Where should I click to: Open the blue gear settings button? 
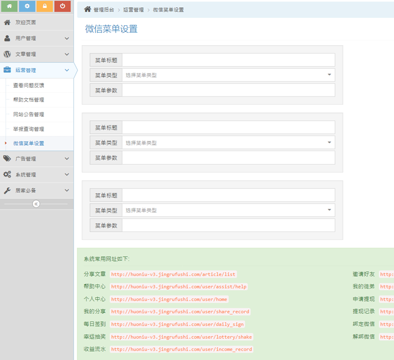[x=27, y=6]
